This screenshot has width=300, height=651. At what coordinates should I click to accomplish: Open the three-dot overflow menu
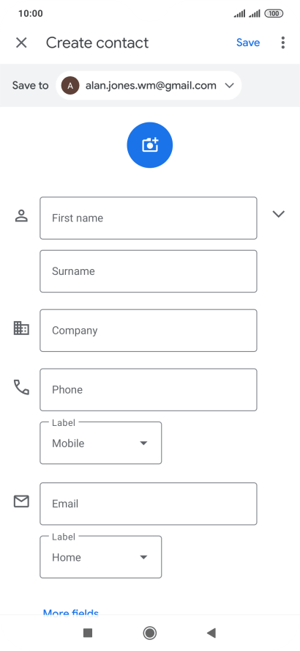(x=283, y=43)
